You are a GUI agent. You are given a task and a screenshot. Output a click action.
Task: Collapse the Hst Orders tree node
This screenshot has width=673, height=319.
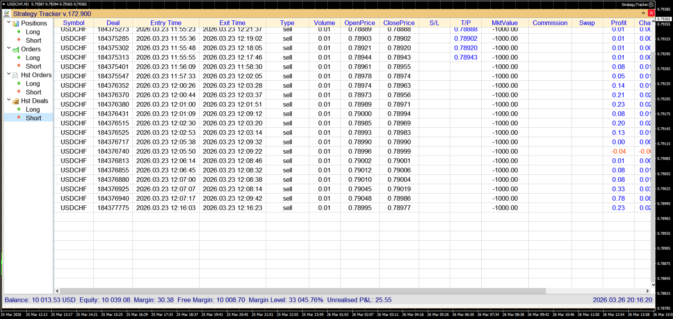(x=9, y=74)
